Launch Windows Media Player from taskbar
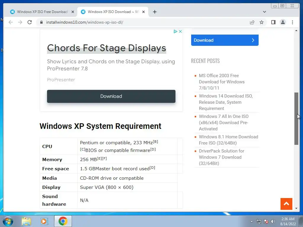The image size is (303, 227). tap(44, 221)
